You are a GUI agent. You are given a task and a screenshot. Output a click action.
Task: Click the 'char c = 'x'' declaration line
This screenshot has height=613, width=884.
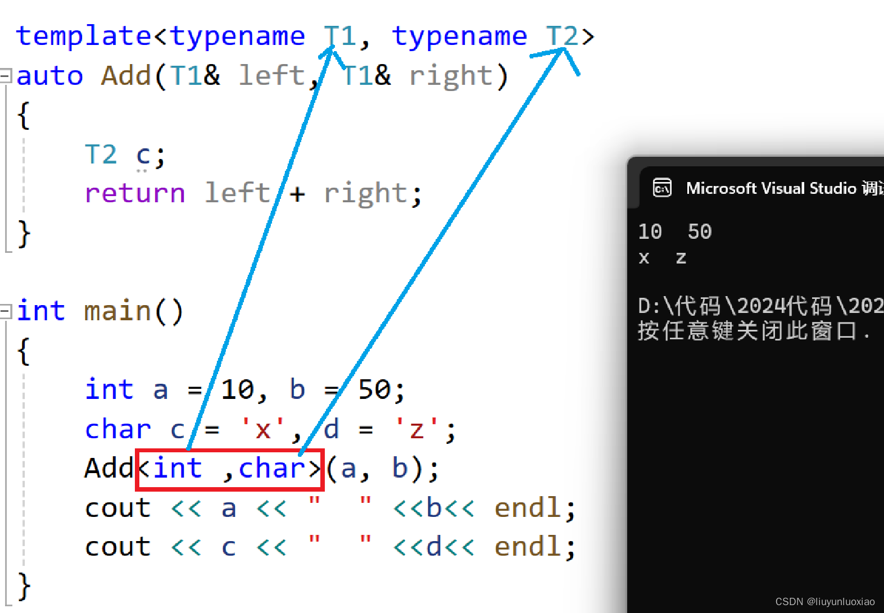point(270,430)
